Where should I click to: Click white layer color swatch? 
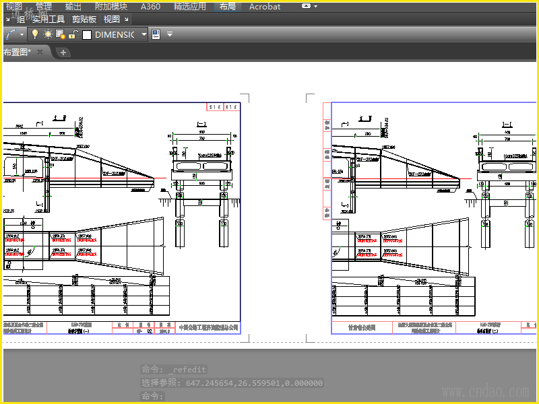click(x=86, y=34)
